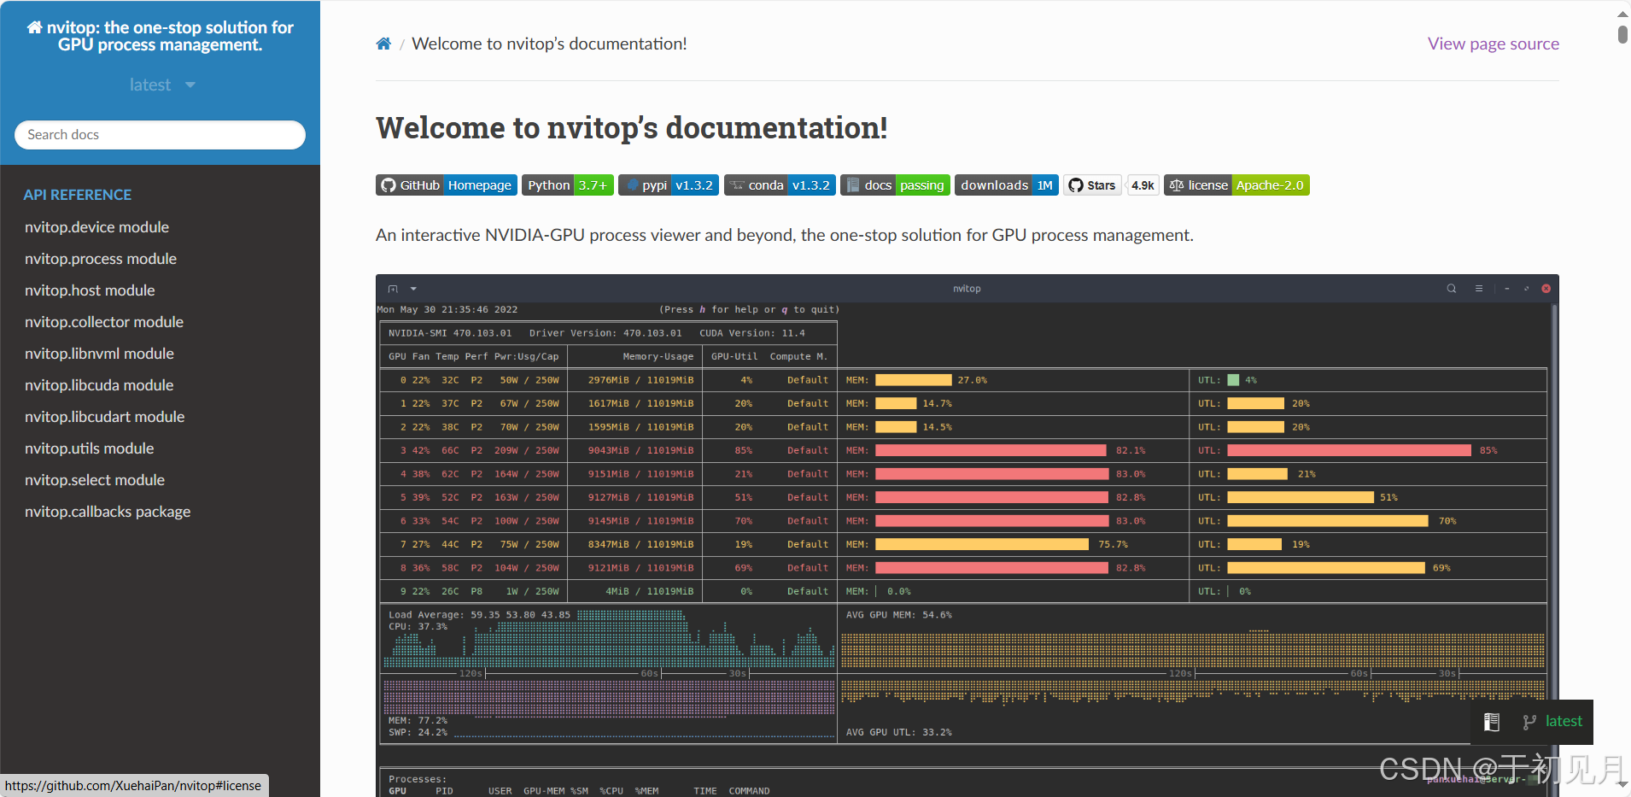Click the home icon in breadcrumb

click(383, 44)
